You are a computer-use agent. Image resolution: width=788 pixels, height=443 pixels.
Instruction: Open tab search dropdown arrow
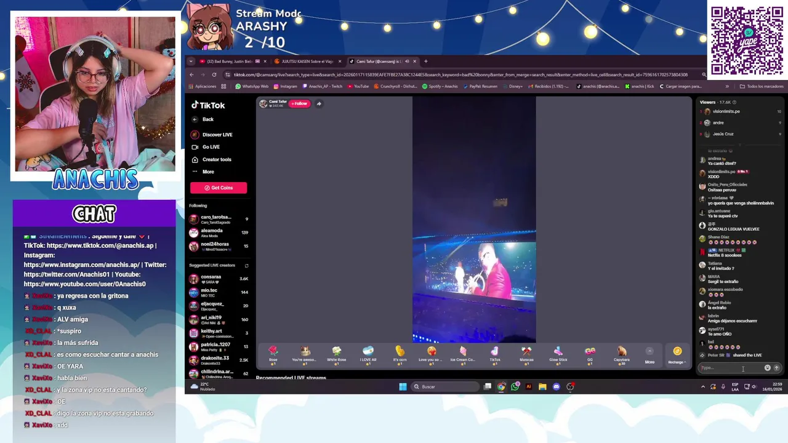click(x=191, y=62)
